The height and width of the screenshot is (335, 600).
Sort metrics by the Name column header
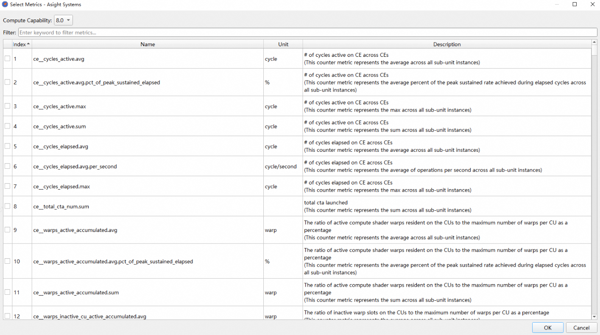148,44
